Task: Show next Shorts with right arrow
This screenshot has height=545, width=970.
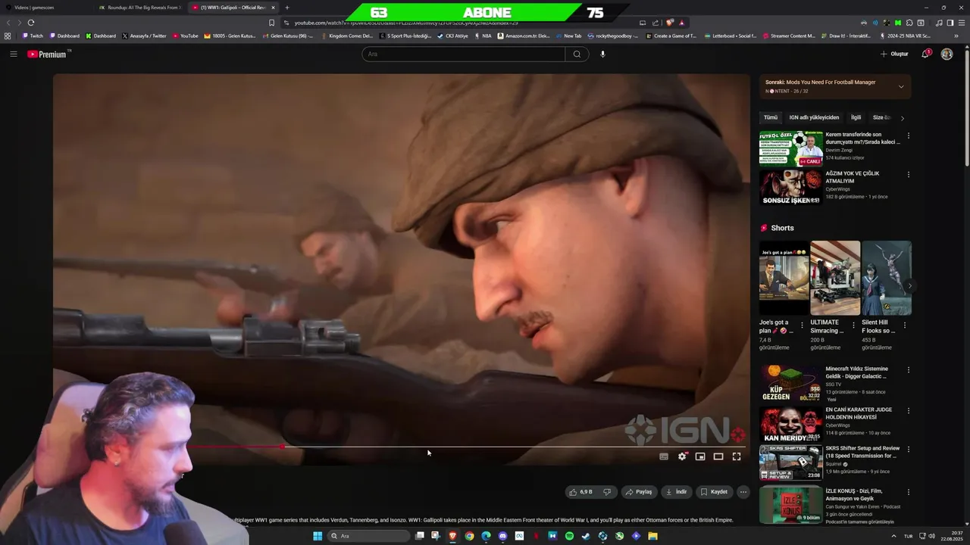Action: [909, 285]
